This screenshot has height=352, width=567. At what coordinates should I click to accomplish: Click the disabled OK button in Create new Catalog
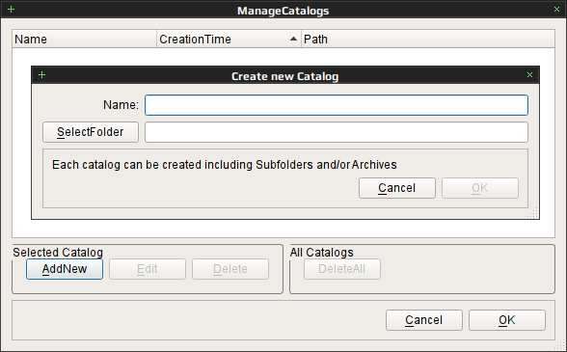point(480,188)
